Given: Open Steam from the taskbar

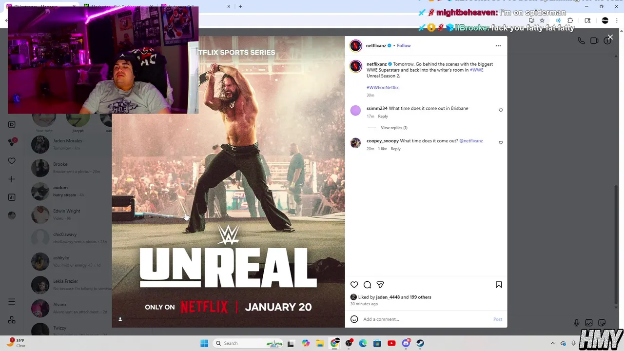Looking at the screenshot, I should pyautogui.click(x=420, y=343).
